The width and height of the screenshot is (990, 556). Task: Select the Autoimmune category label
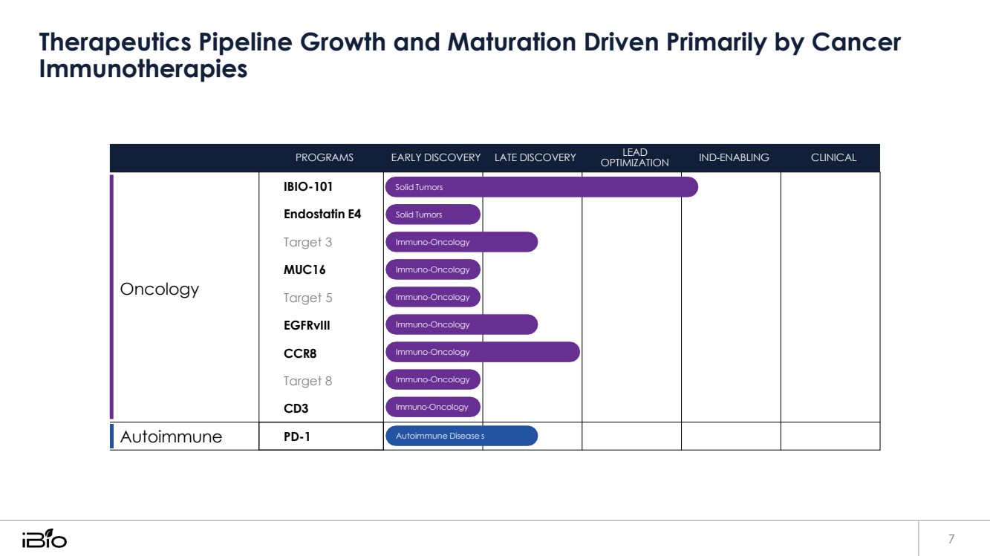pyautogui.click(x=171, y=436)
